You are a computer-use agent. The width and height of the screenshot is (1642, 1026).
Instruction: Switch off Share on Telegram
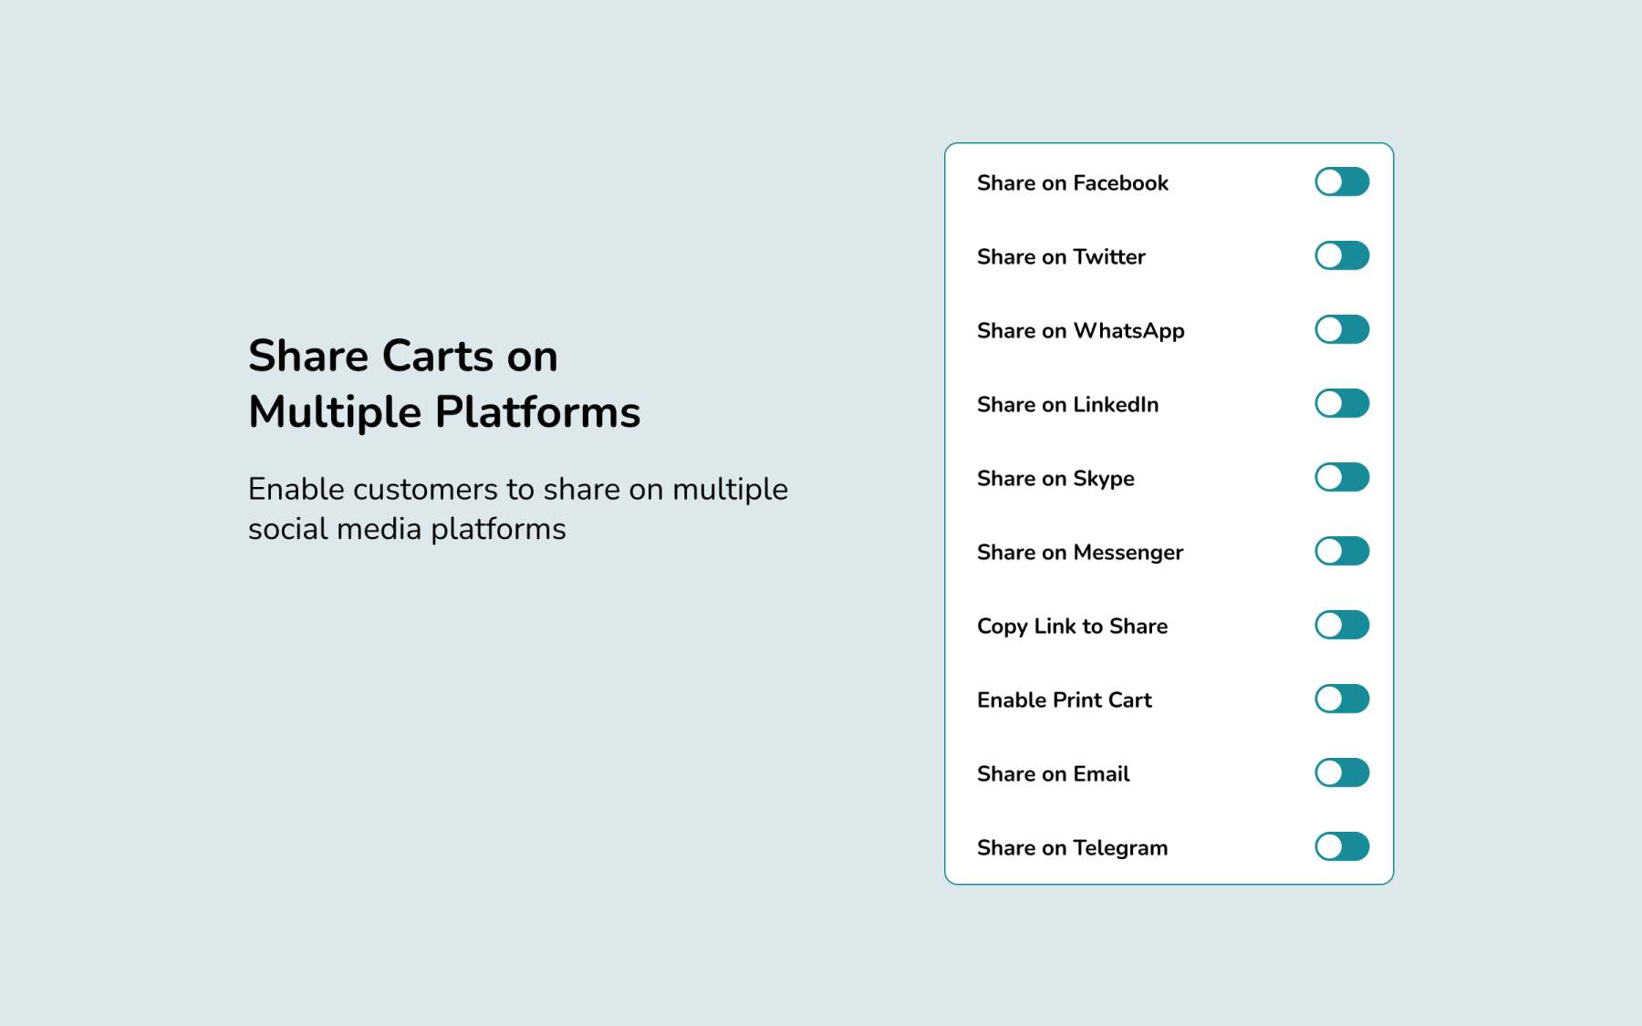[1342, 846]
